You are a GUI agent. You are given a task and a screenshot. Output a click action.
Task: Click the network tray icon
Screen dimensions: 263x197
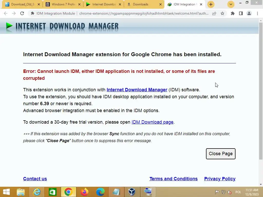[x=223, y=192]
